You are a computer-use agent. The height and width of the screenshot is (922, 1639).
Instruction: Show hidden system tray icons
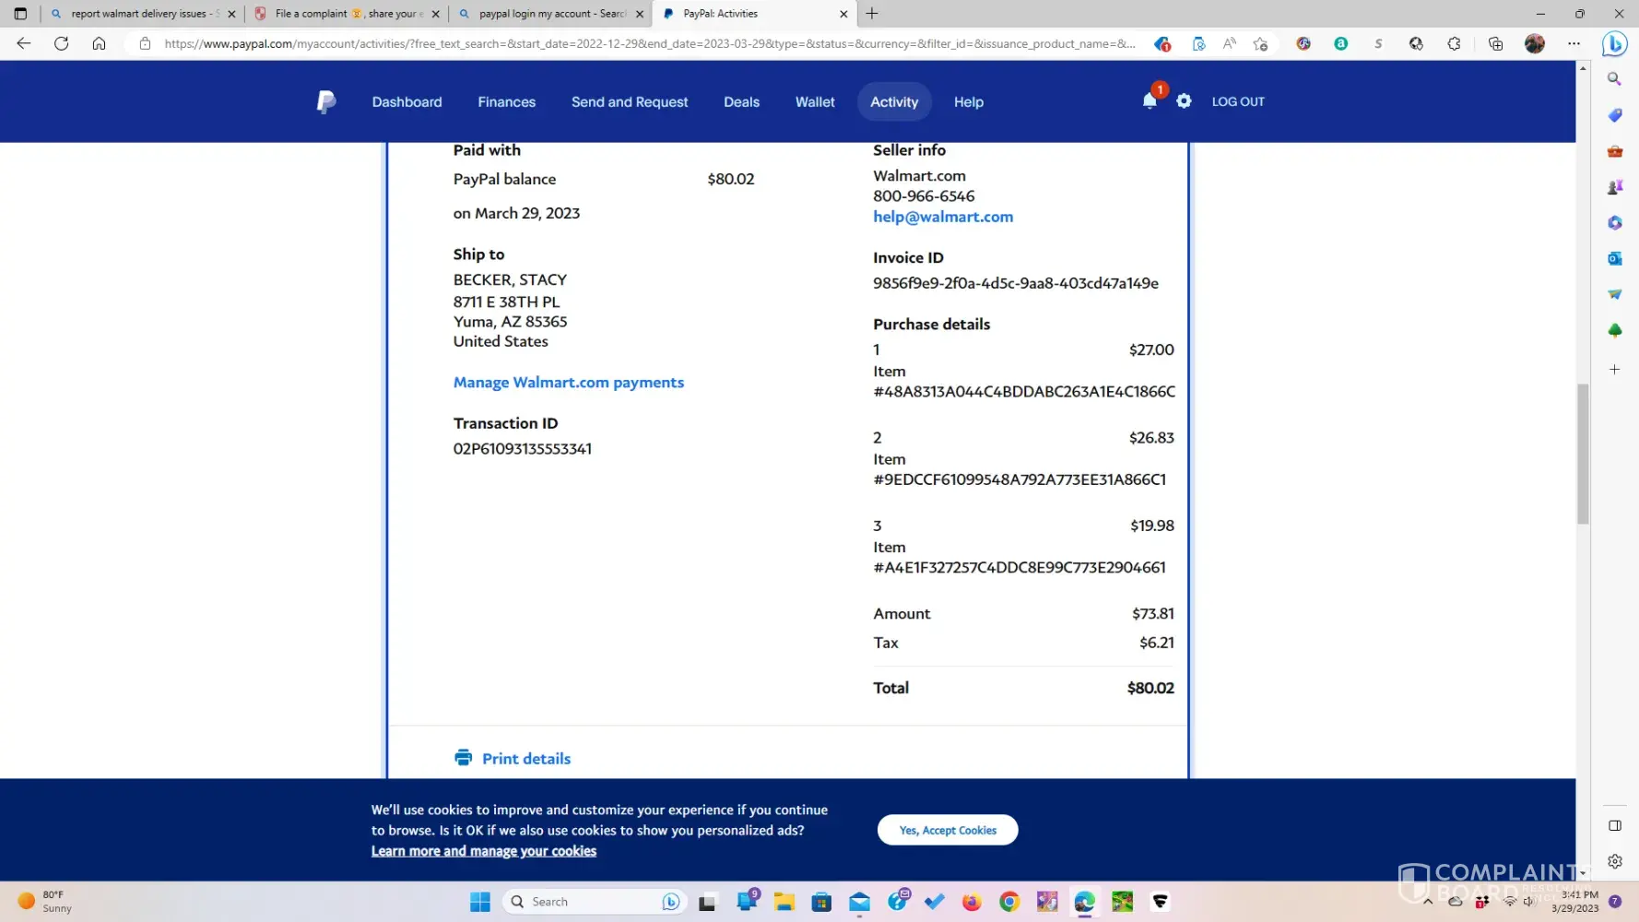(1428, 902)
